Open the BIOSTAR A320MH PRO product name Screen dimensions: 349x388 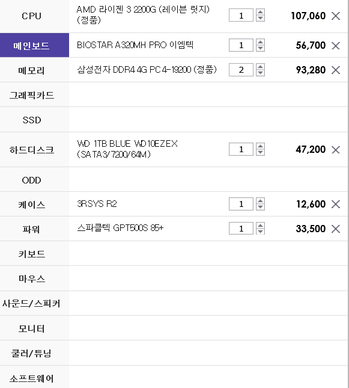click(135, 45)
